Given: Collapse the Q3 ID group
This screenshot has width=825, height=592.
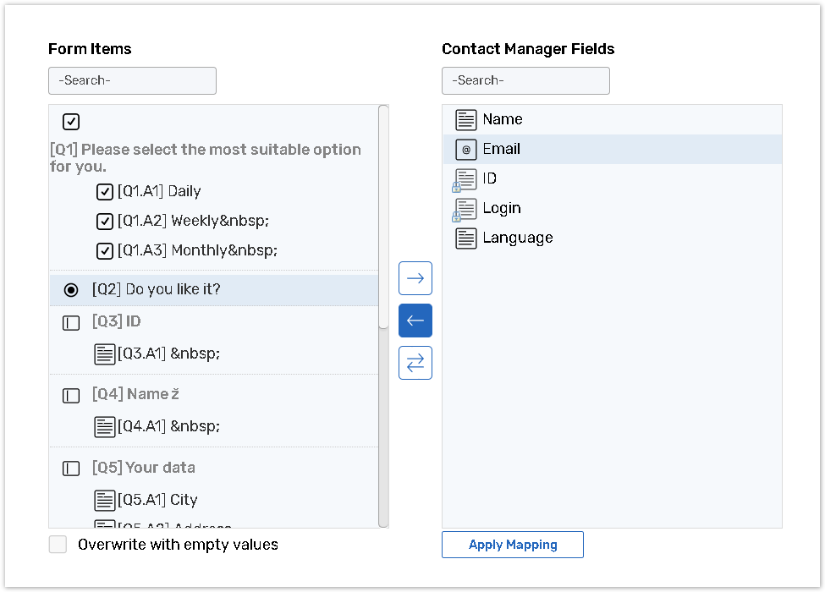Looking at the screenshot, I should pyautogui.click(x=72, y=323).
